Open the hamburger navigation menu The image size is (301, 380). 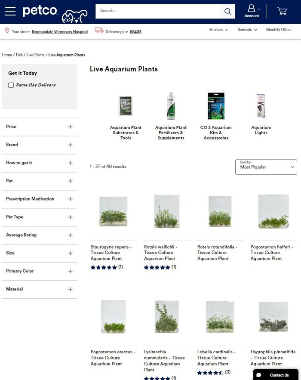[10, 11]
